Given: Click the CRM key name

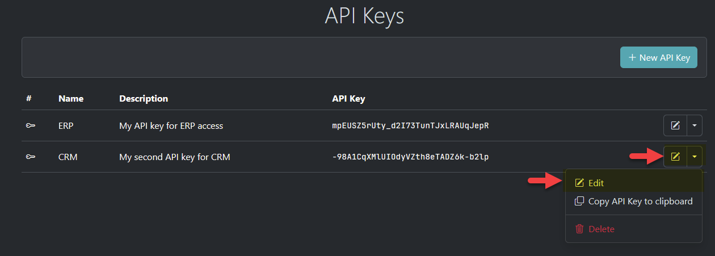Looking at the screenshot, I should point(68,157).
